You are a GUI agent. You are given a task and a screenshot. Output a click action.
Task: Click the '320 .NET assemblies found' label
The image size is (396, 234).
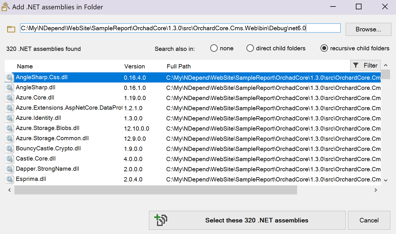[44, 49]
